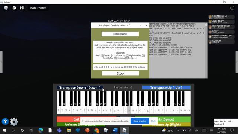
Task: Play the black piano key labeled G
Action: pyautogui.click(x=149, y=98)
